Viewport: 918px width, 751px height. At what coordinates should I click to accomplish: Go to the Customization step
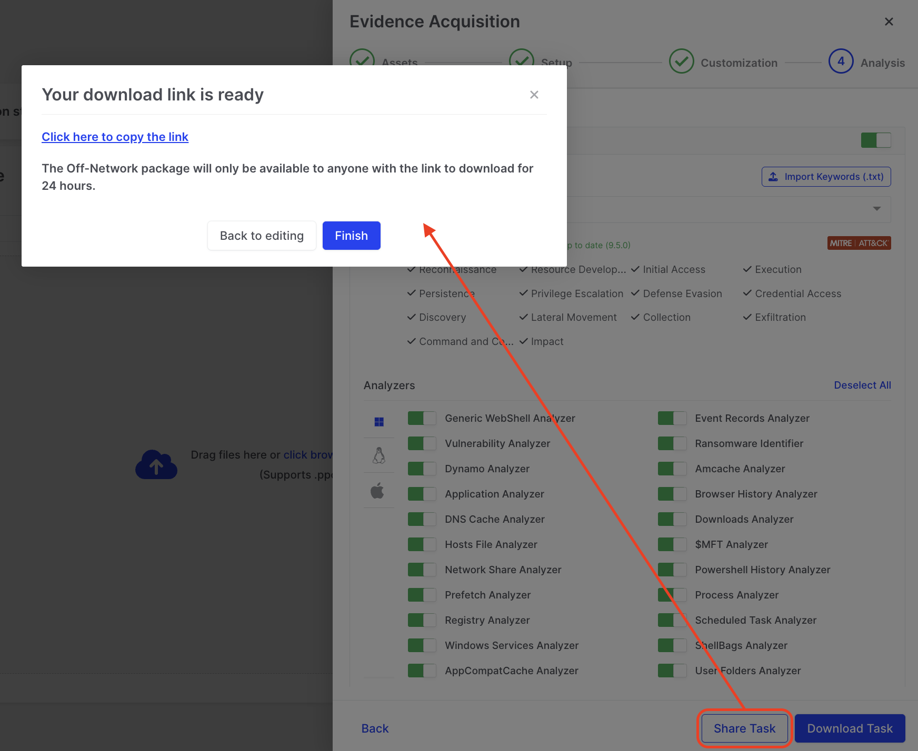(x=739, y=63)
